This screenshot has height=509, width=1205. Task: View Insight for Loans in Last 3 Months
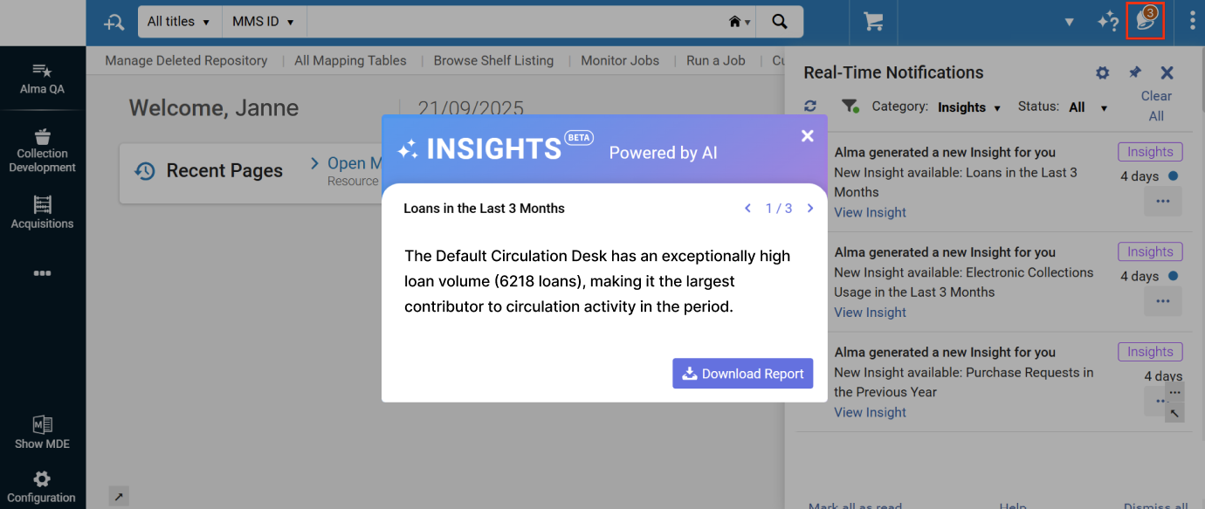tap(870, 212)
